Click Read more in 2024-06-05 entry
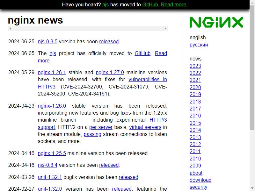255x191 pixels. coord(161,53)
